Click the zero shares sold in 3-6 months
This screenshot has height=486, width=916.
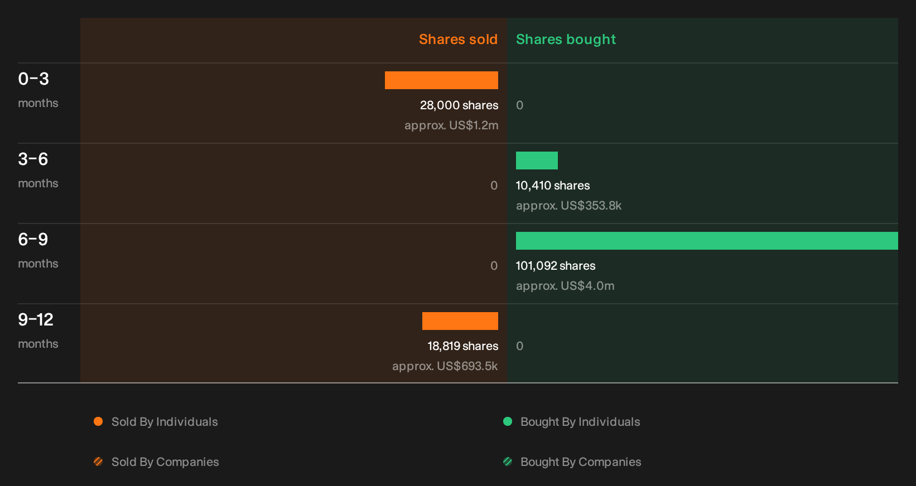[x=494, y=186]
